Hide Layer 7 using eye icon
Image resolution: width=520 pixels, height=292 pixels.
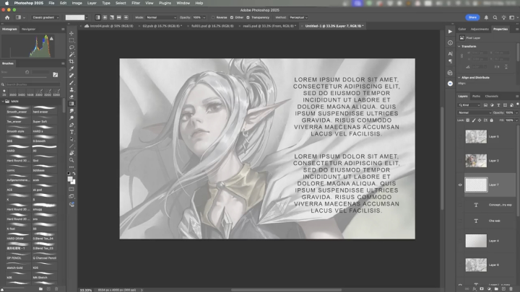point(461,185)
